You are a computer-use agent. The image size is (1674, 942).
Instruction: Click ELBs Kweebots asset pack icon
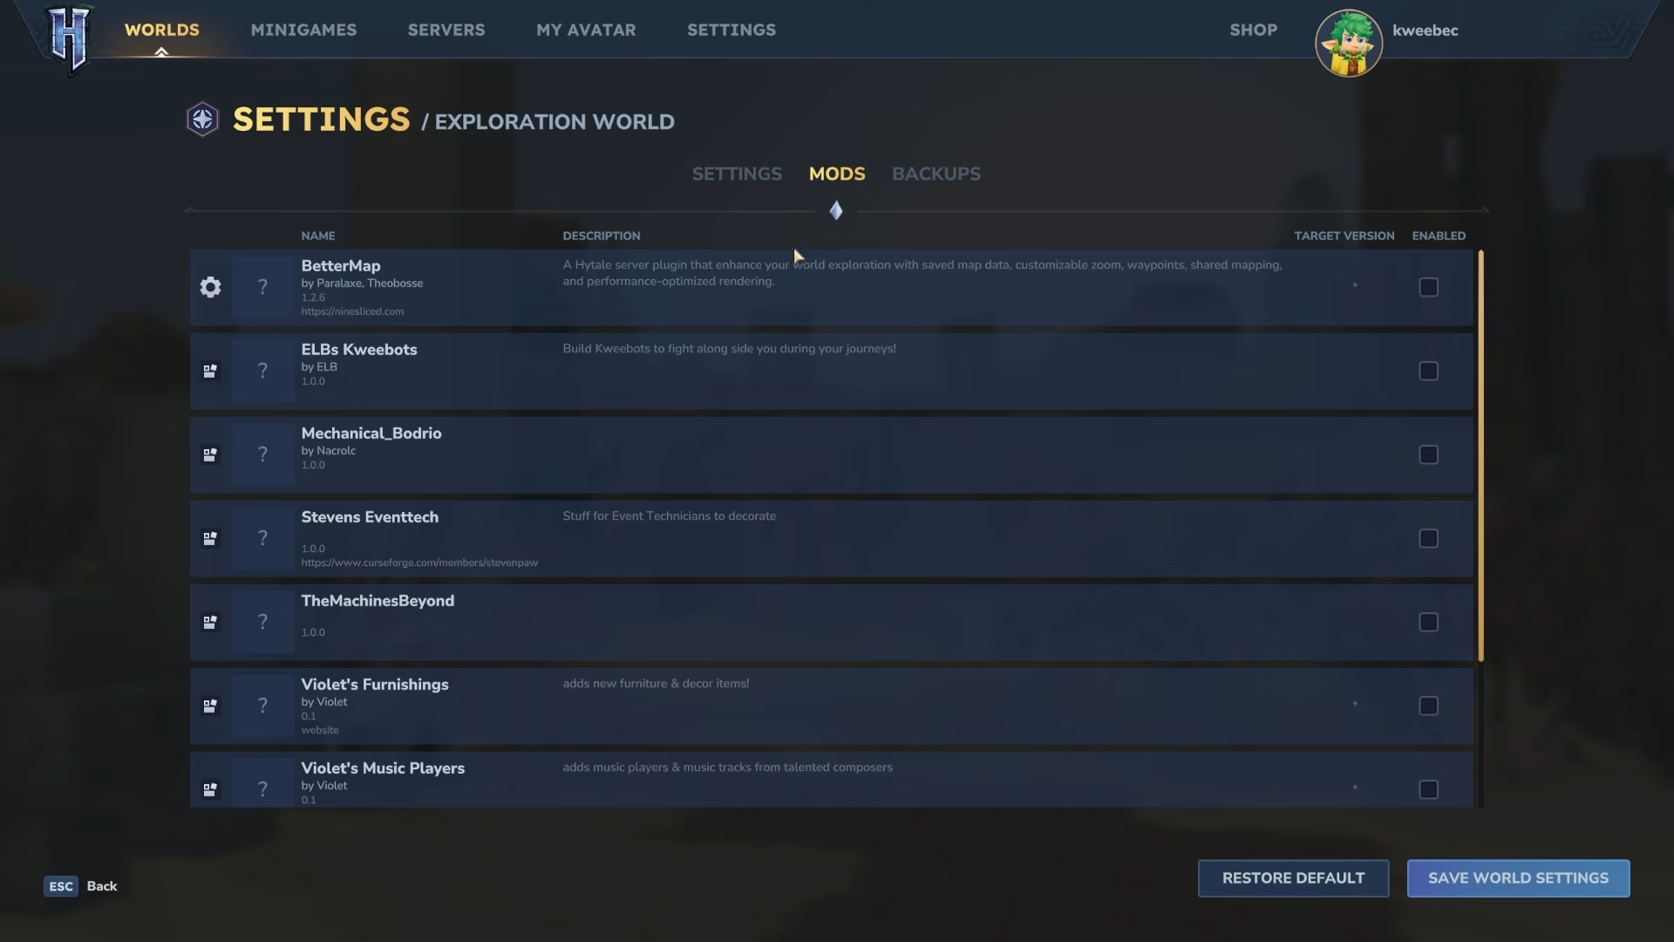pos(210,372)
